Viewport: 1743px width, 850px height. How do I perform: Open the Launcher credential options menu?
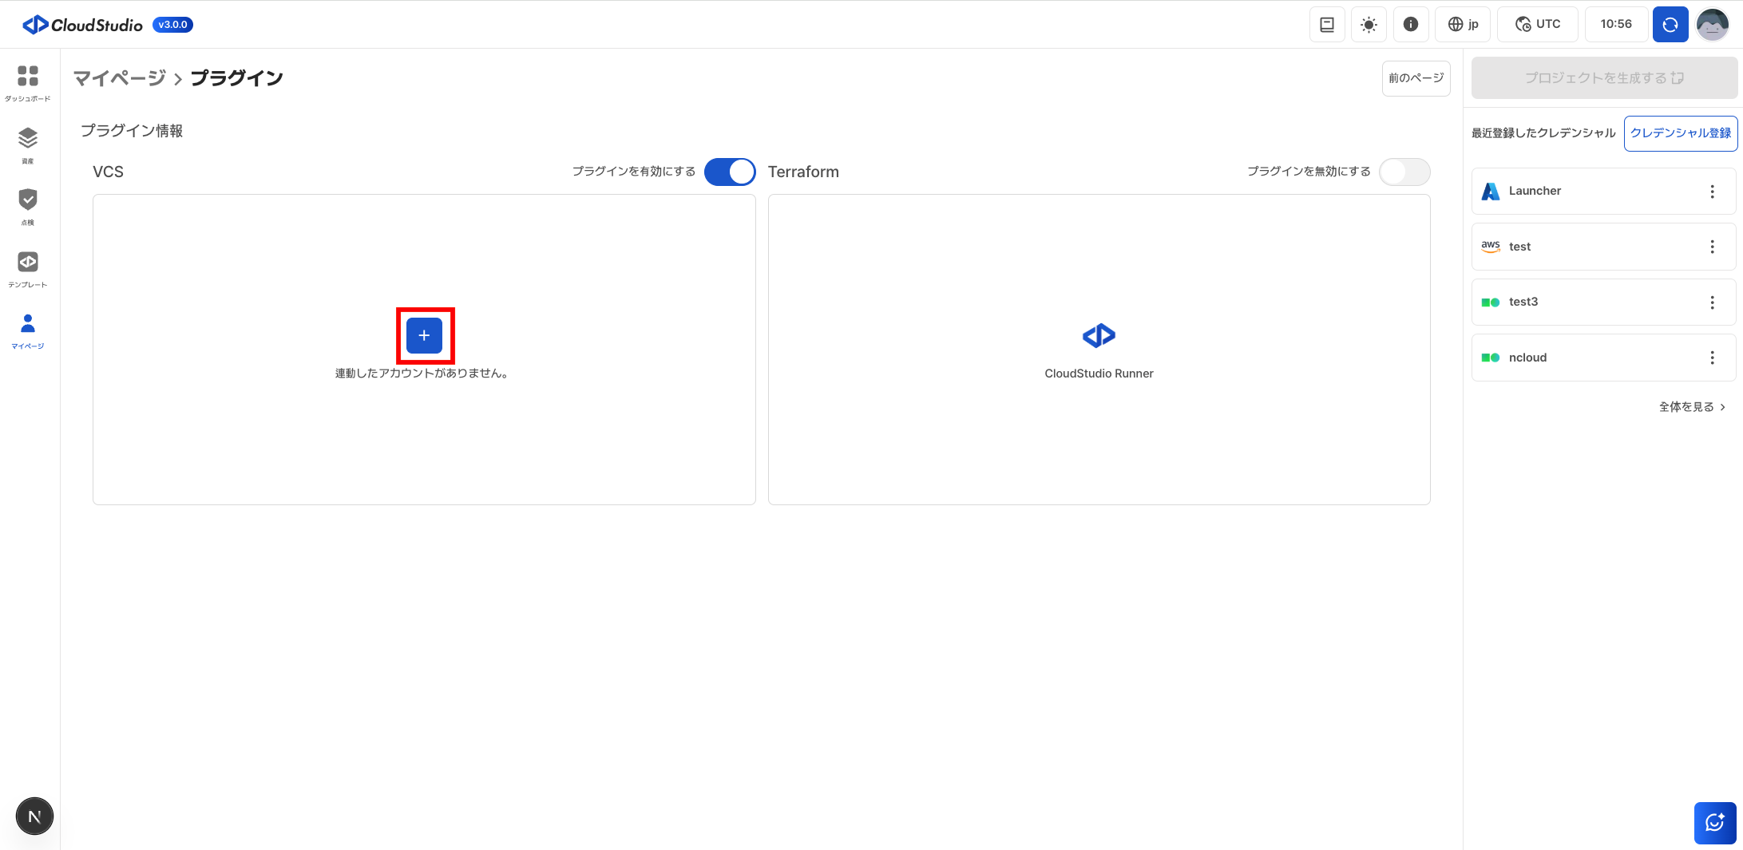1712,192
